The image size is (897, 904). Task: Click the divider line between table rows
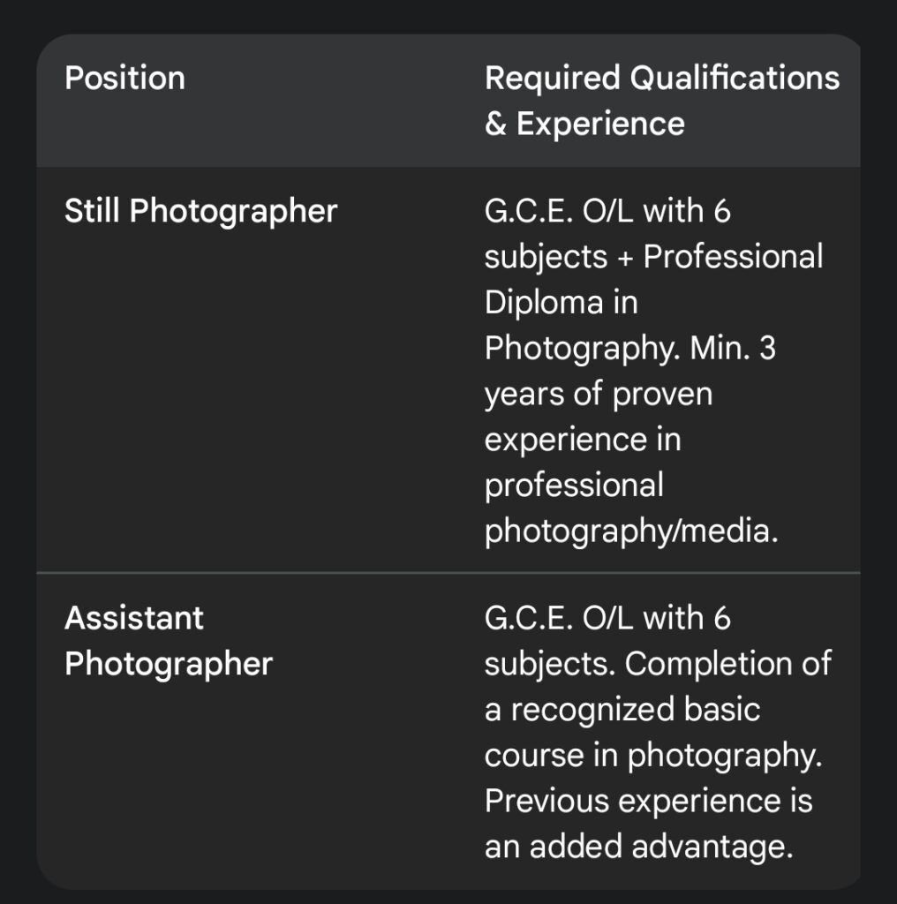click(x=448, y=573)
